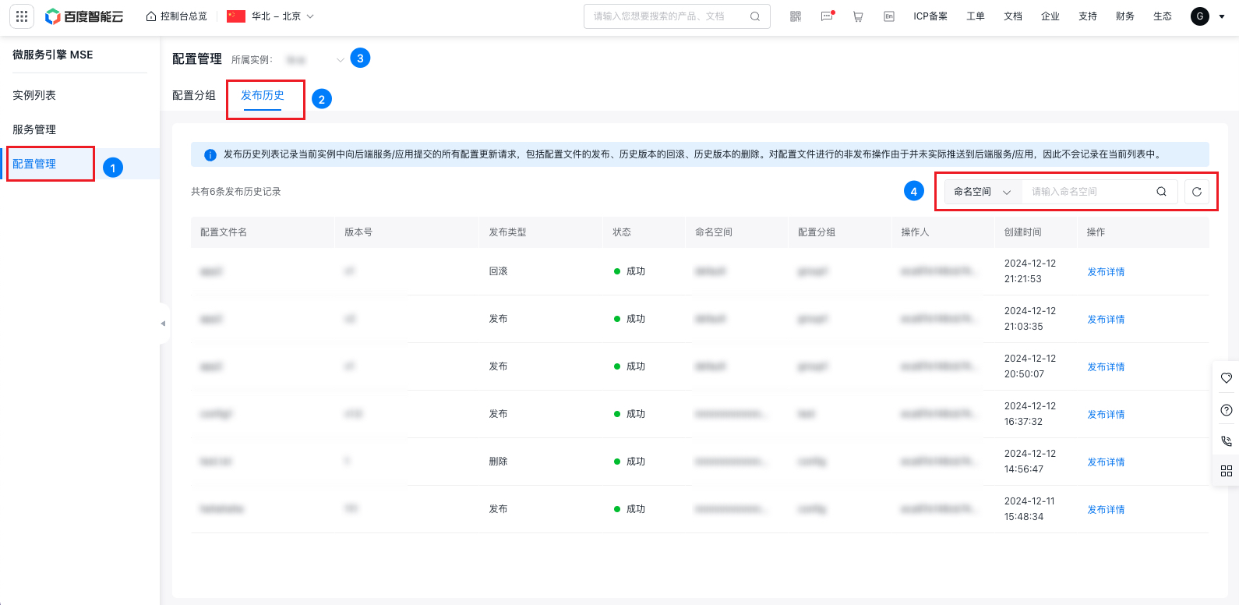Click the 创建时间 column header

click(1022, 232)
